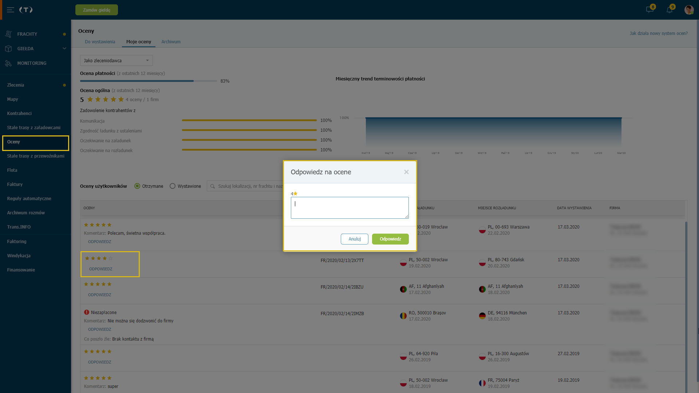Close the Odpowiedz na ocene dialog
This screenshot has width=699, height=393.
pos(406,172)
